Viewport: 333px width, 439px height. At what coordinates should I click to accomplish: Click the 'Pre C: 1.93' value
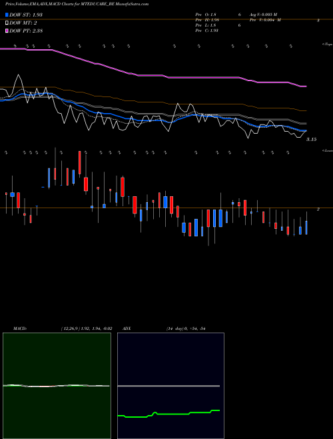click(207, 31)
